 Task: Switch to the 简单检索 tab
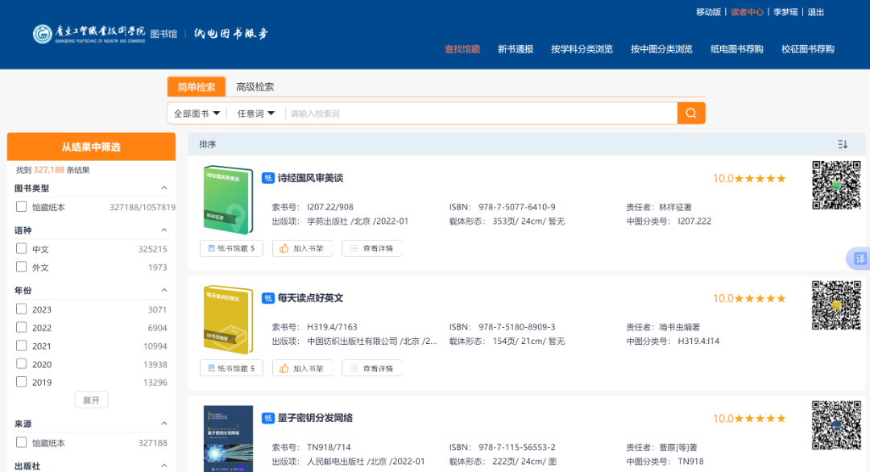pyautogui.click(x=197, y=86)
